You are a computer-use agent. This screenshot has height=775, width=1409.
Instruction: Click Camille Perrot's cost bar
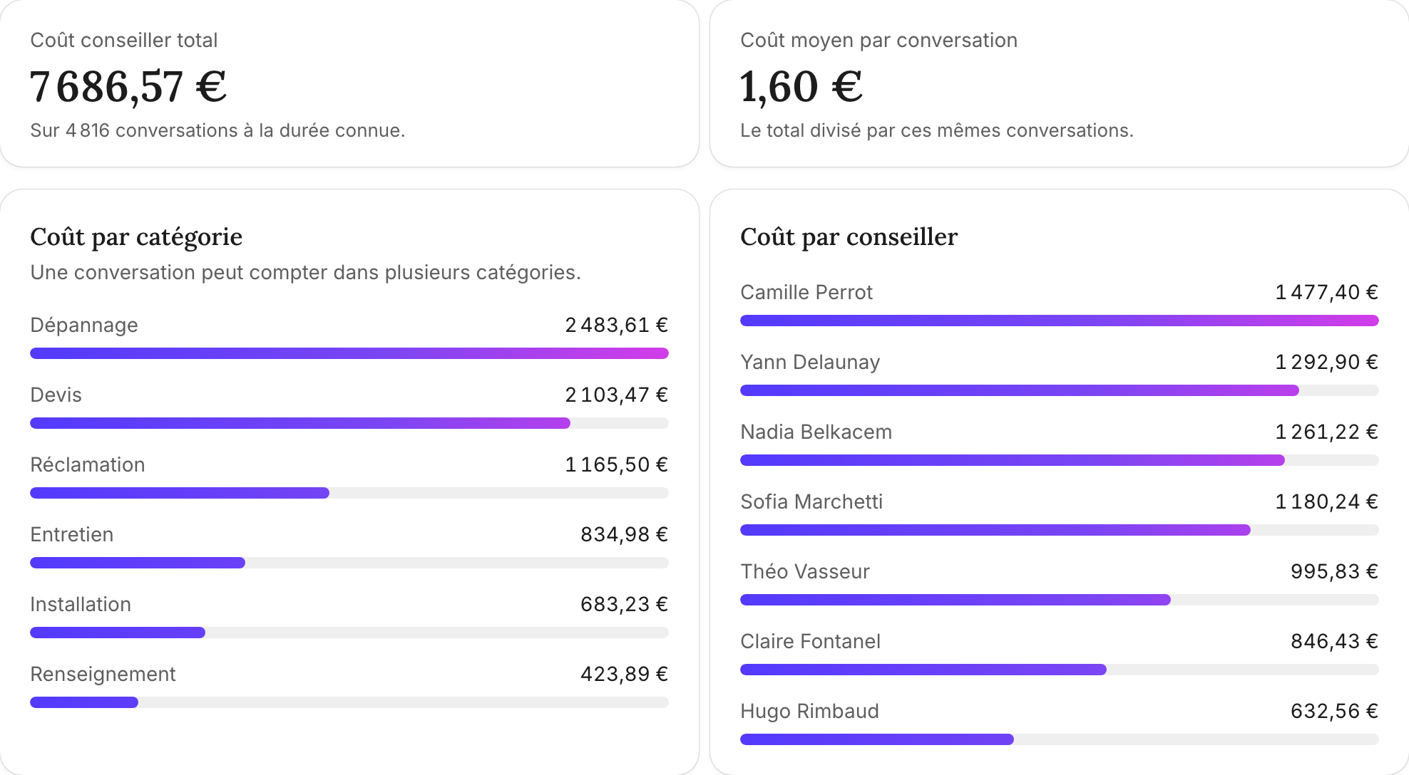[1060, 321]
